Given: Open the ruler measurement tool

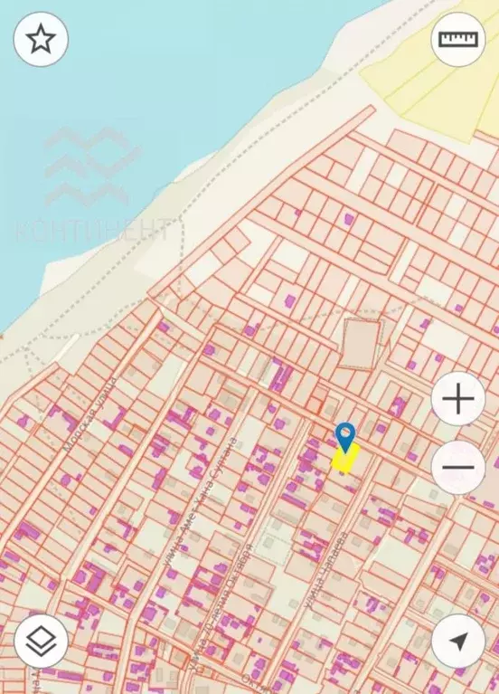Looking at the screenshot, I should point(458,40).
